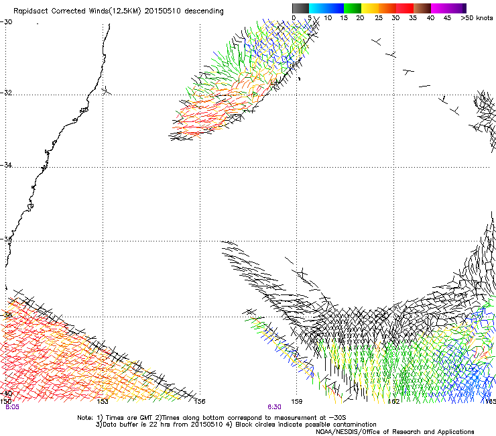Click the '35' label under the color scale
Screen dimensions: 496x436
pyautogui.click(x=413, y=17)
